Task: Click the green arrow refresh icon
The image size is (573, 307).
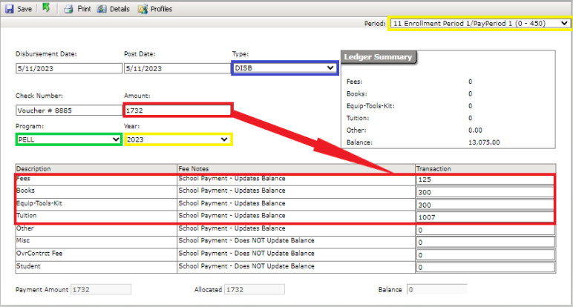Action: pyautogui.click(x=45, y=9)
